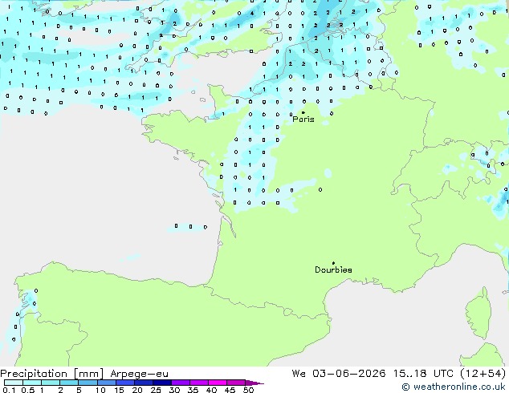Click the legend arrow tip above 50 mm
Viewport: 509px width, 393px height.
pos(254,383)
